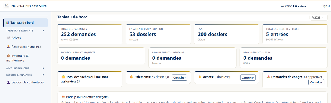The image size is (331, 103).
Task: Open Ressources humaines in the sidebar
Action: tap(25, 47)
